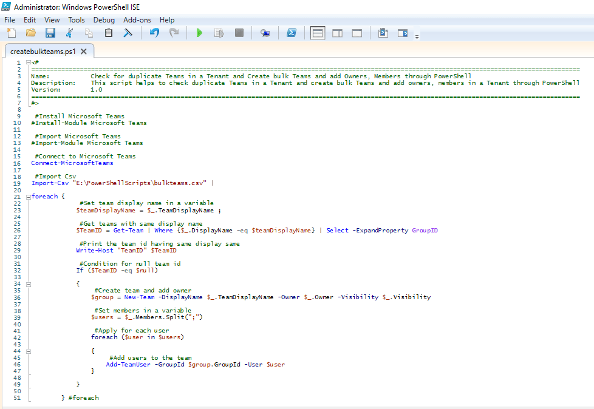Screen dimensions: 594x409
Task: Run script with green play icon
Action: point(199,33)
